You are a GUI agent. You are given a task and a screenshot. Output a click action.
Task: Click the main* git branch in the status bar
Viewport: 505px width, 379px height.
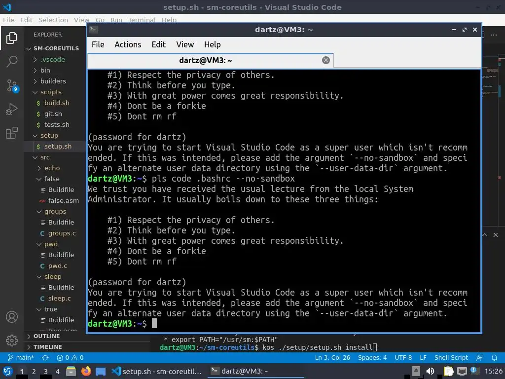(x=21, y=357)
